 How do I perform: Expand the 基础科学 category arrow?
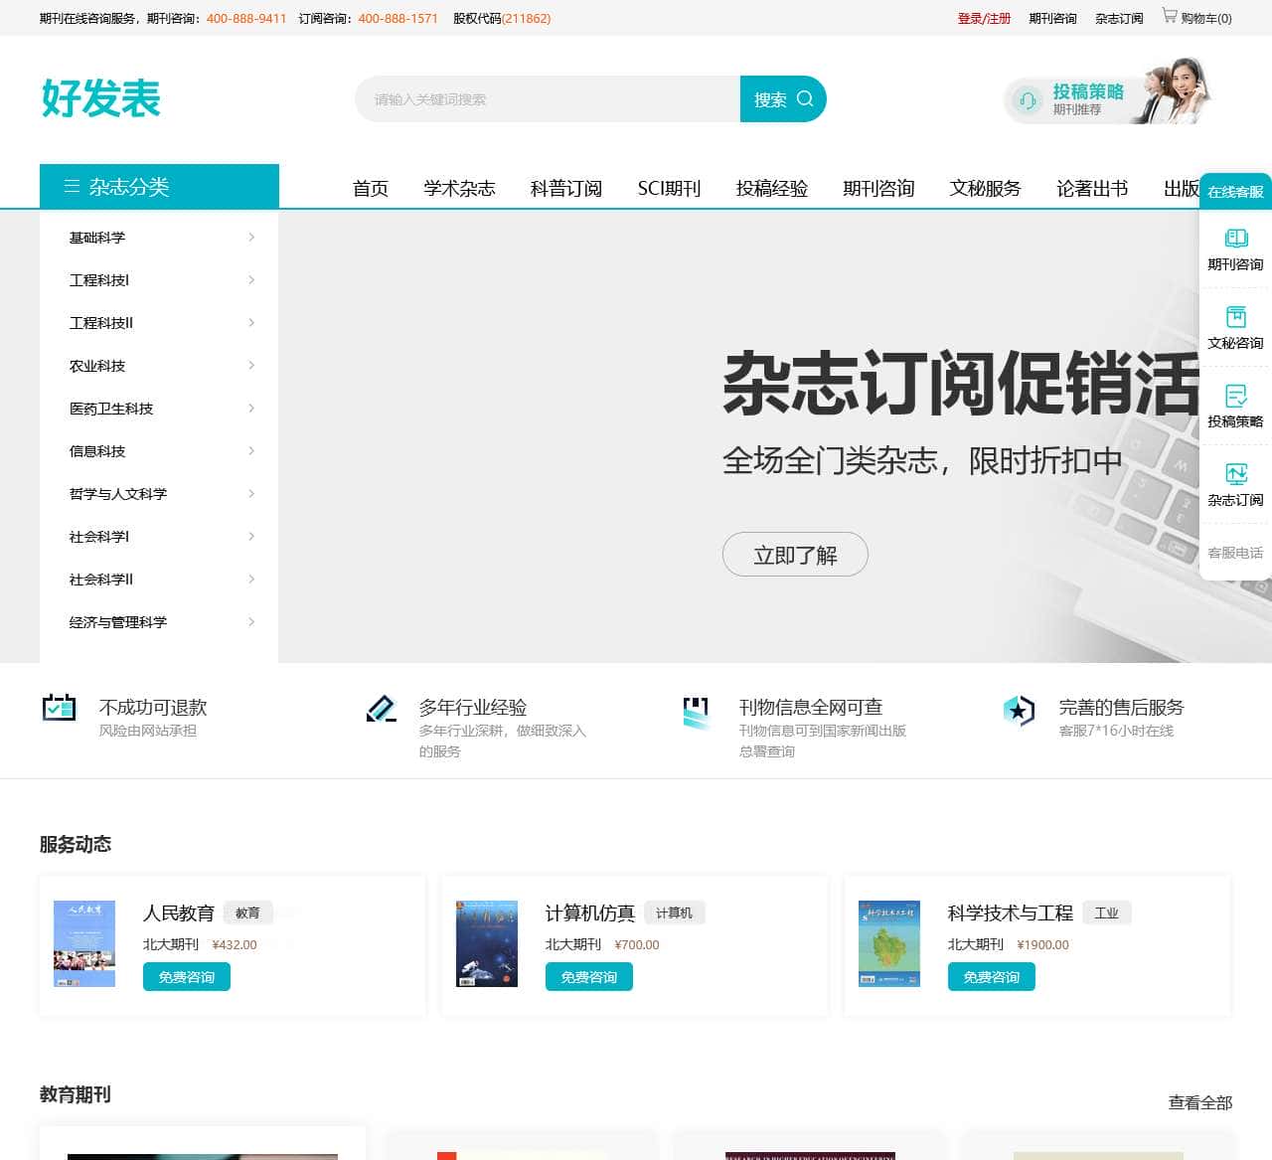pyautogui.click(x=251, y=237)
